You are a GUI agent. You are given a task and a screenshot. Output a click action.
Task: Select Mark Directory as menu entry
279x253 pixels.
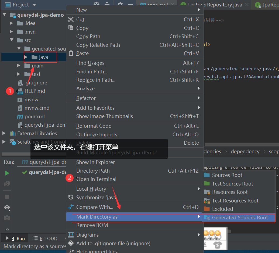134,217
